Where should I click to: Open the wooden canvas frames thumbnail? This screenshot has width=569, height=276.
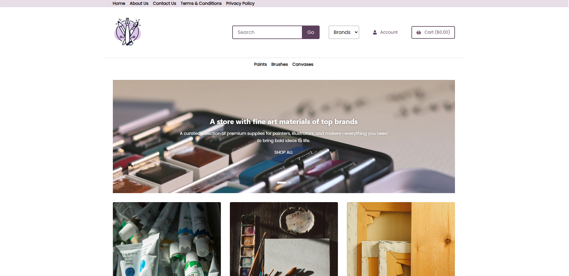click(x=401, y=239)
